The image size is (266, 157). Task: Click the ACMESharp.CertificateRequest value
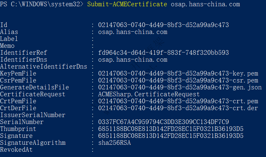[x=149, y=94]
